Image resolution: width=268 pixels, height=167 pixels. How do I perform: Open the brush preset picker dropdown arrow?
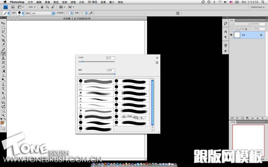(x=23, y=13)
